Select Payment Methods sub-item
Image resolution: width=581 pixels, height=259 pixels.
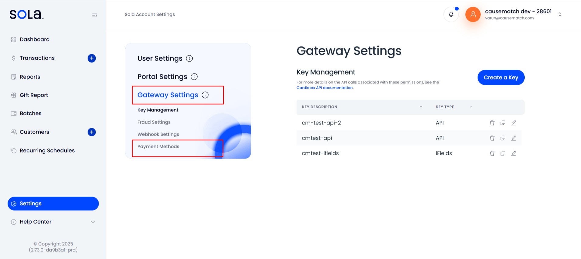tap(158, 146)
